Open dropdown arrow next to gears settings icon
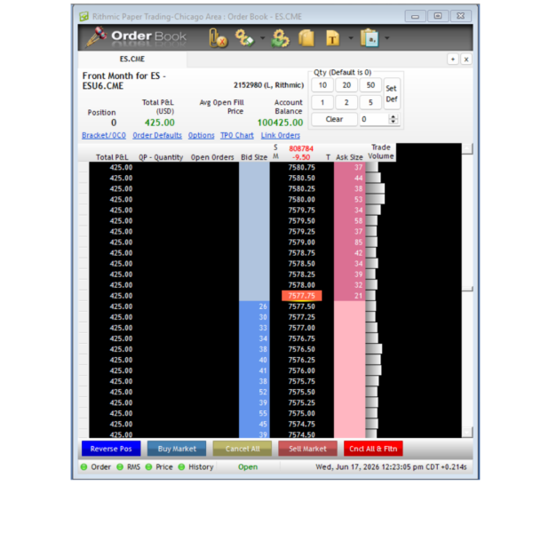 click(262, 38)
